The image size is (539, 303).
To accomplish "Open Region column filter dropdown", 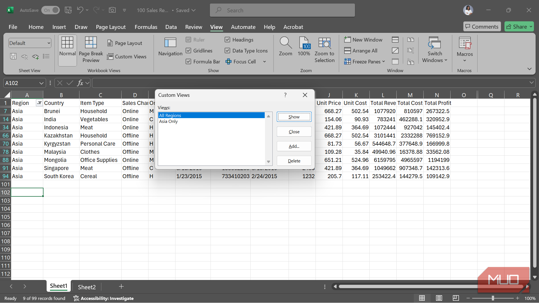I will click(39, 103).
